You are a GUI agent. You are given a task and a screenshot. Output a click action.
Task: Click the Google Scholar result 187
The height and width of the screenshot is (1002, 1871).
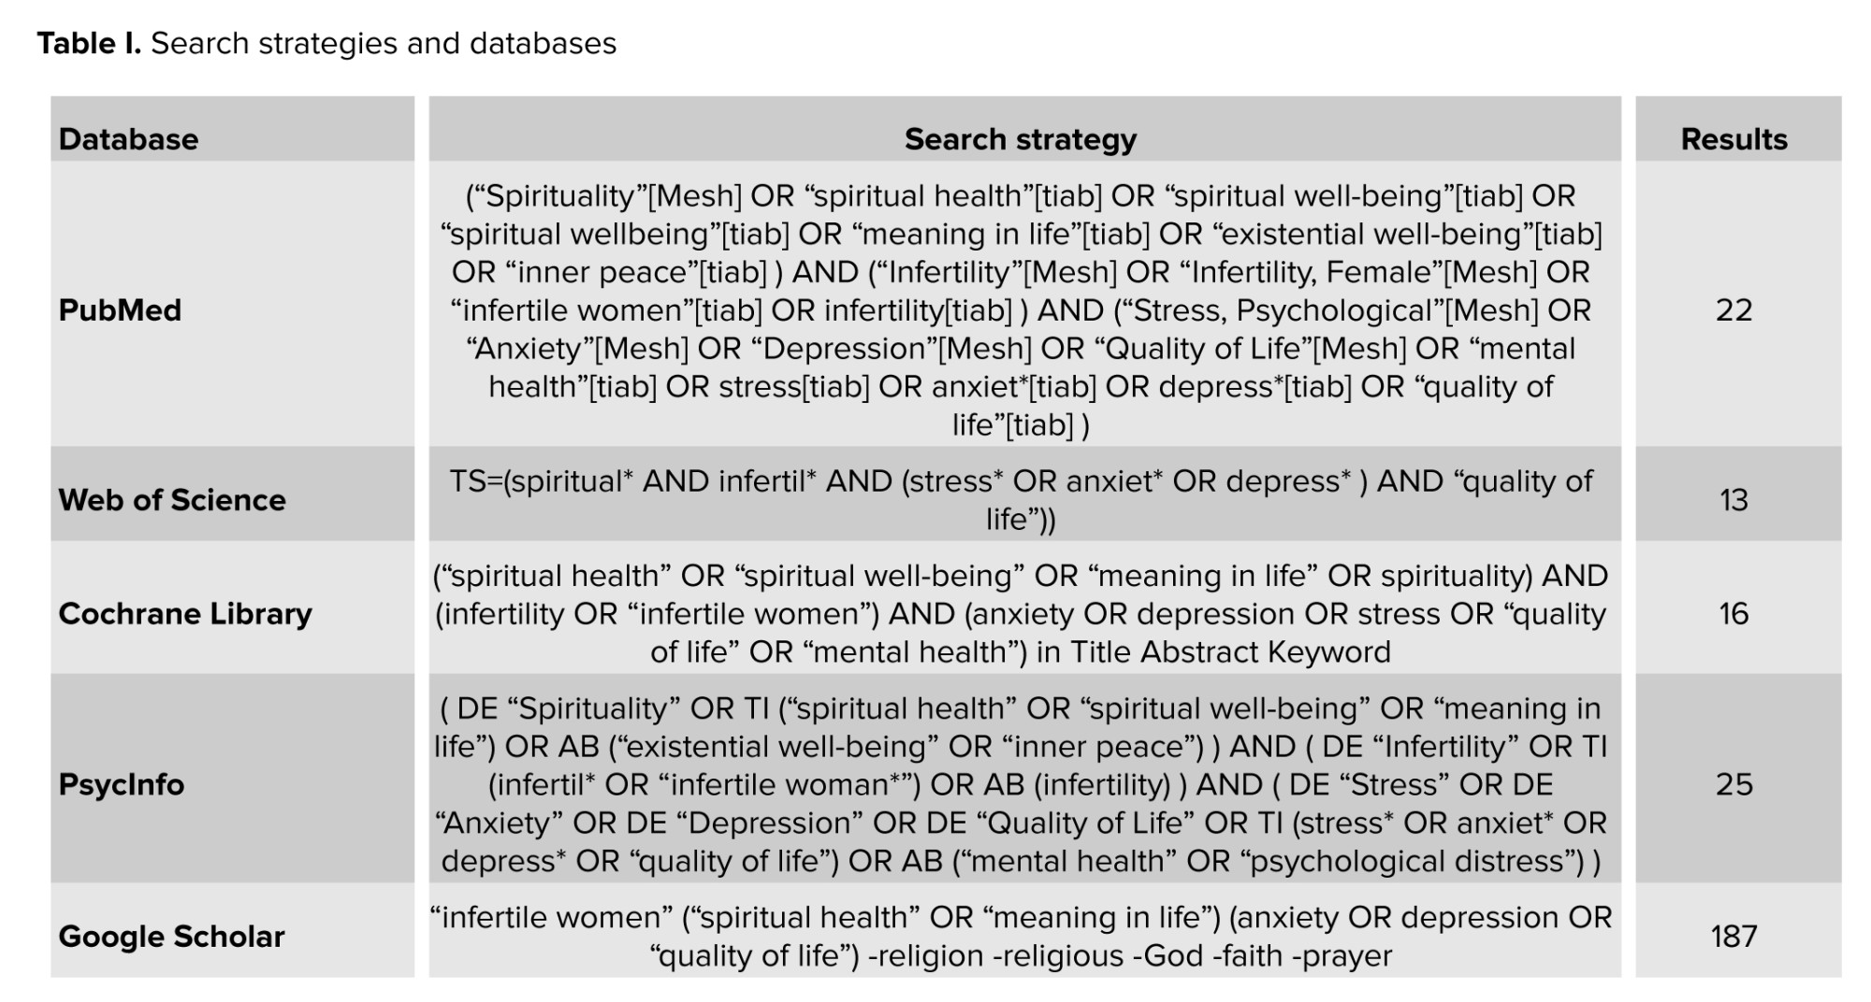(1733, 937)
